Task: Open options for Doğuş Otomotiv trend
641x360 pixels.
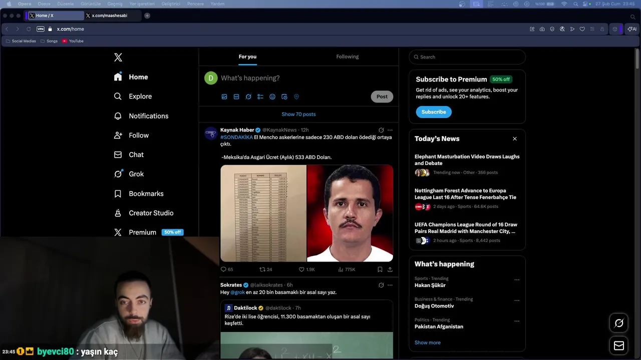Action: tap(517, 300)
